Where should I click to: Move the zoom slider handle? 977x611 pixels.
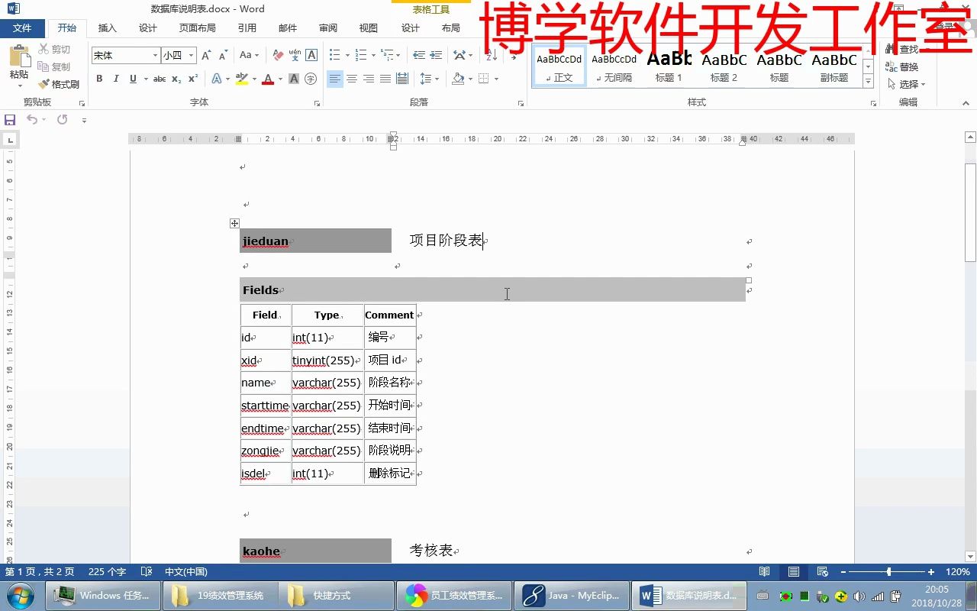point(888,572)
